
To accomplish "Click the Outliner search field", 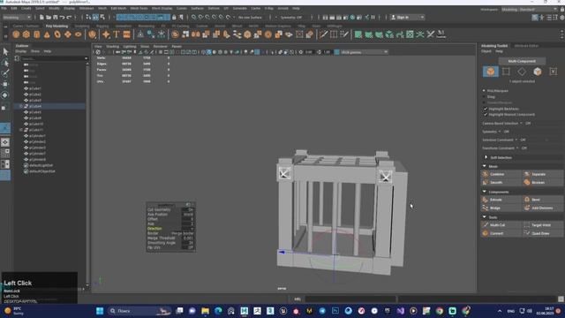I will (54, 58).
